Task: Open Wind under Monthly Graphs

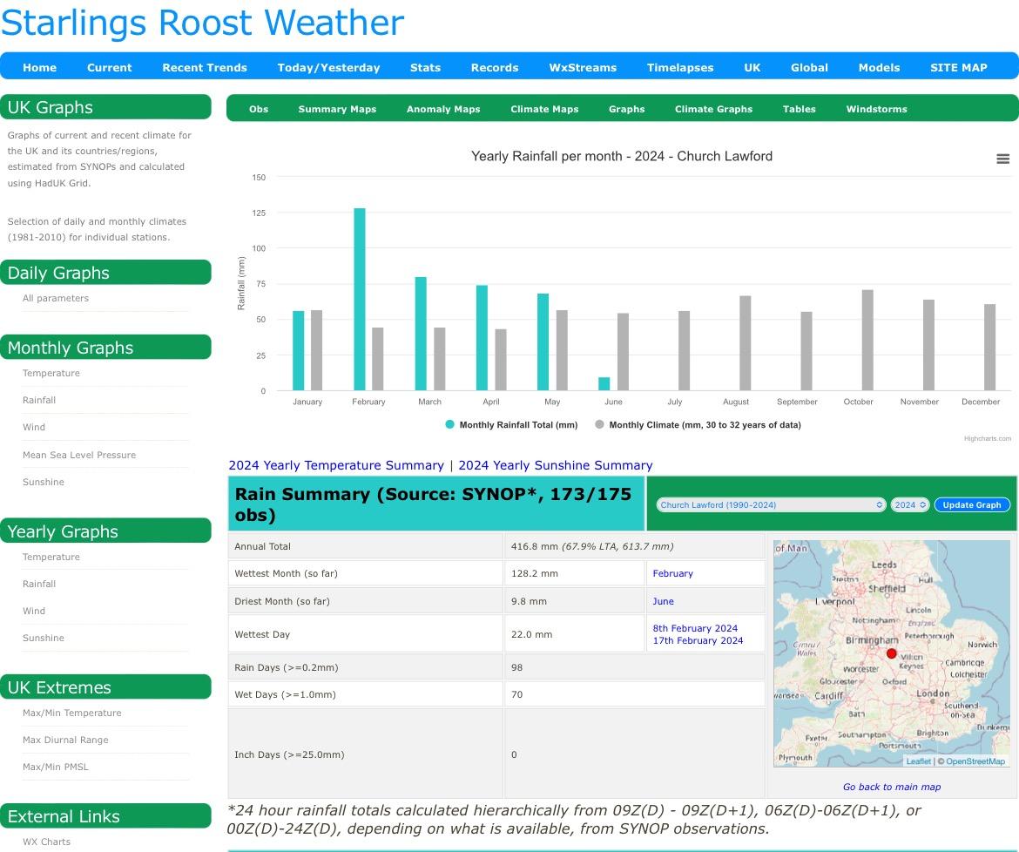Action: tap(34, 428)
